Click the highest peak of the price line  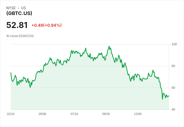(109, 46)
